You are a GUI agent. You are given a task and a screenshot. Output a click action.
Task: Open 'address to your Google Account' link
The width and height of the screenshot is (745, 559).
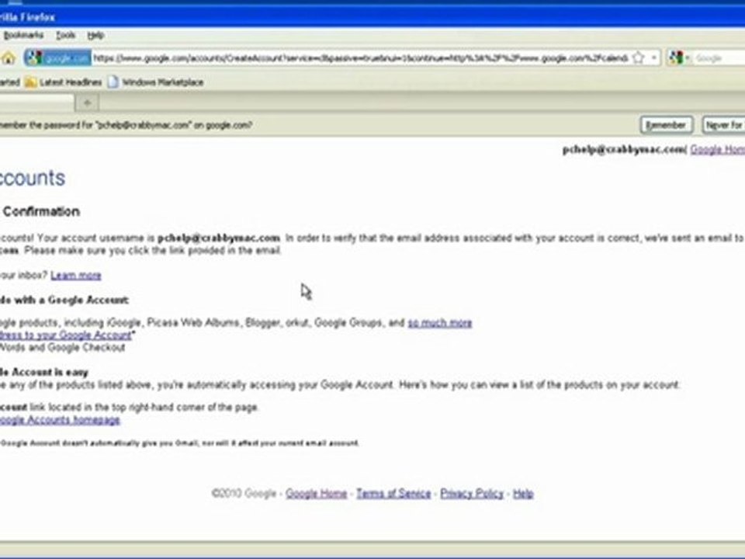tap(65, 335)
